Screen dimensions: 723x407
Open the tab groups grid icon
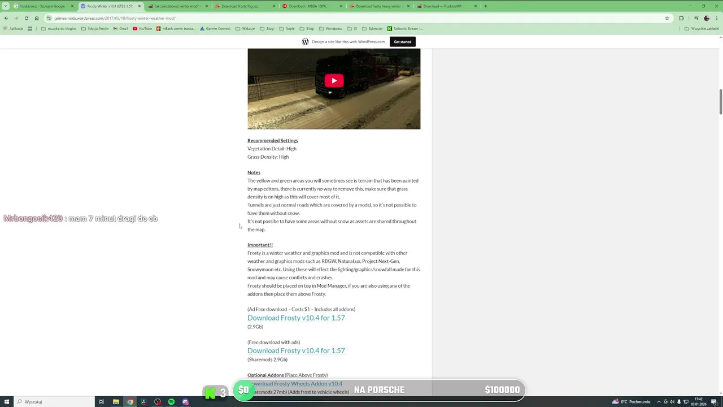point(30,28)
